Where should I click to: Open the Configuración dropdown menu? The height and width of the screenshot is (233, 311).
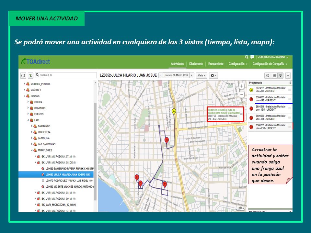(x=238, y=64)
